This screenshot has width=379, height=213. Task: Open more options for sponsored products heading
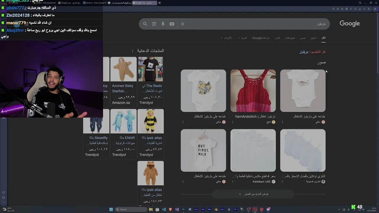pos(133,51)
